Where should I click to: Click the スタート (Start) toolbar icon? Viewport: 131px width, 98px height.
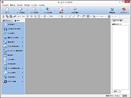[7, 10]
